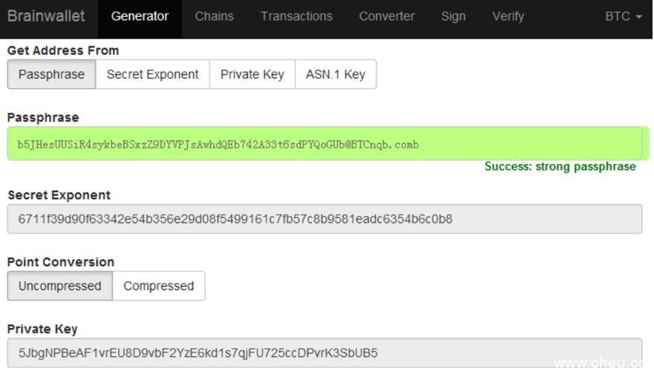
Task: Open the Converter tab
Action: click(386, 16)
